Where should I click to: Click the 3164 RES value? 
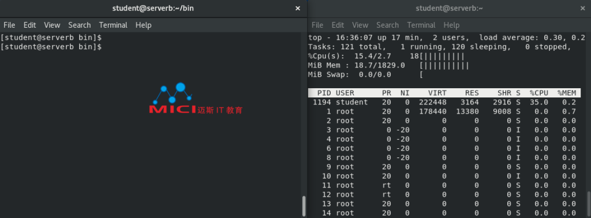(x=470, y=103)
